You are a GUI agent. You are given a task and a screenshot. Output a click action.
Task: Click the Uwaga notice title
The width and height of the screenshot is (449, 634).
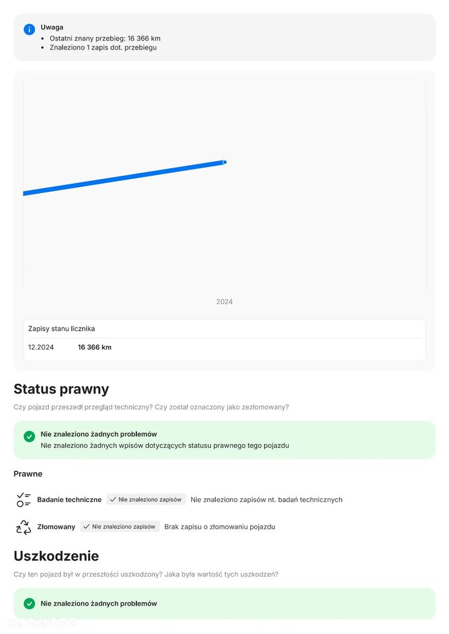[52, 27]
